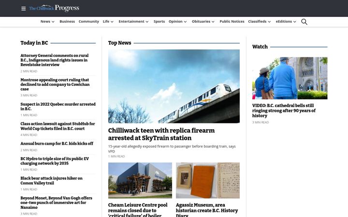The image size is (348, 217).
Task: Open the Cheam Leisure Centre building photo
Action: (140, 180)
